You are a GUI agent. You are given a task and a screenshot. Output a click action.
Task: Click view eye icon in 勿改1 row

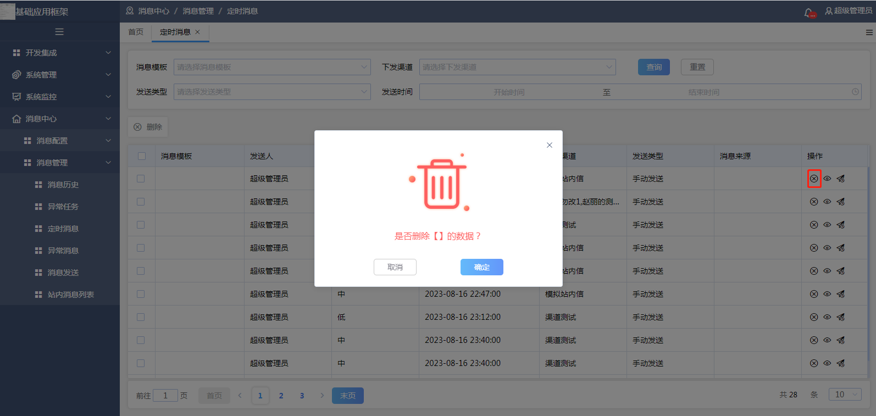click(x=827, y=202)
